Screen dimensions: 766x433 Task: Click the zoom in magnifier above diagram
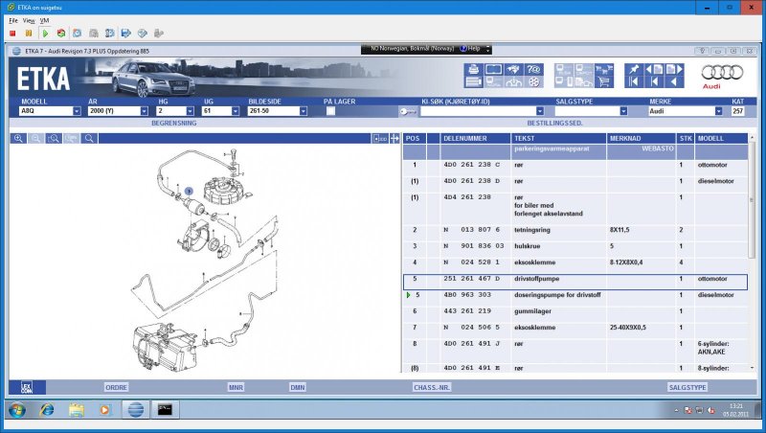click(18, 139)
